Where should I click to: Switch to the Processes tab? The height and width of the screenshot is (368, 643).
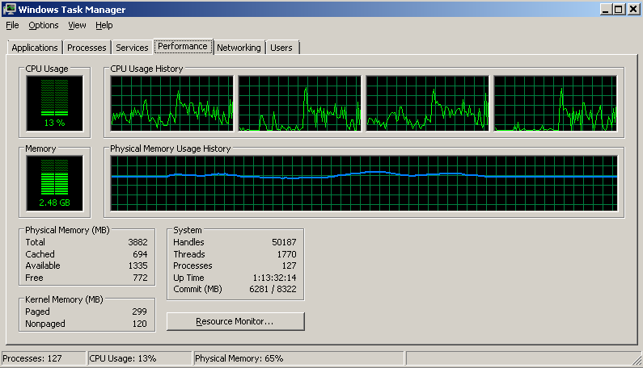click(x=87, y=48)
